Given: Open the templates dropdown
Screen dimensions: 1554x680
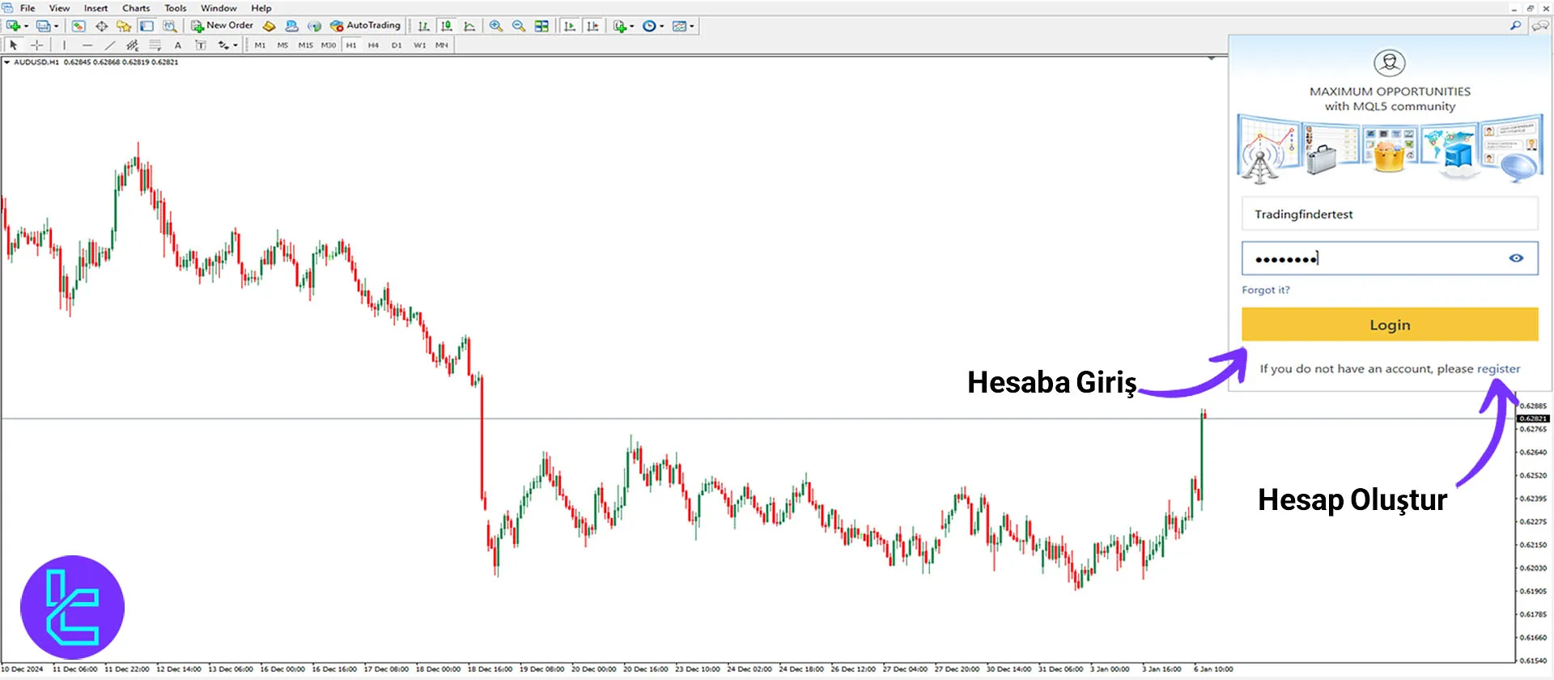Looking at the screenshot, I should 692,26.
